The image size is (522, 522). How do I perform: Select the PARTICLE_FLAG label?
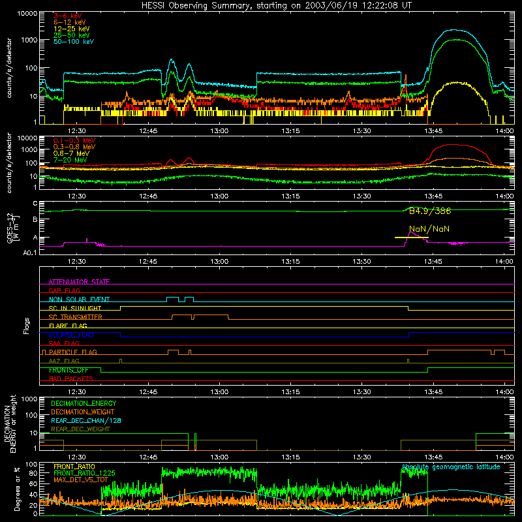click(x=73, y=352)
